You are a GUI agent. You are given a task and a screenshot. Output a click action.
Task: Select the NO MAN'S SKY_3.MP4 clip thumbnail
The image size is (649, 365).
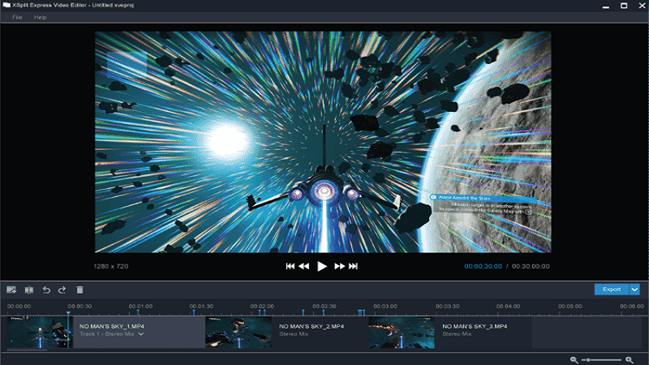tap(401, 331)
